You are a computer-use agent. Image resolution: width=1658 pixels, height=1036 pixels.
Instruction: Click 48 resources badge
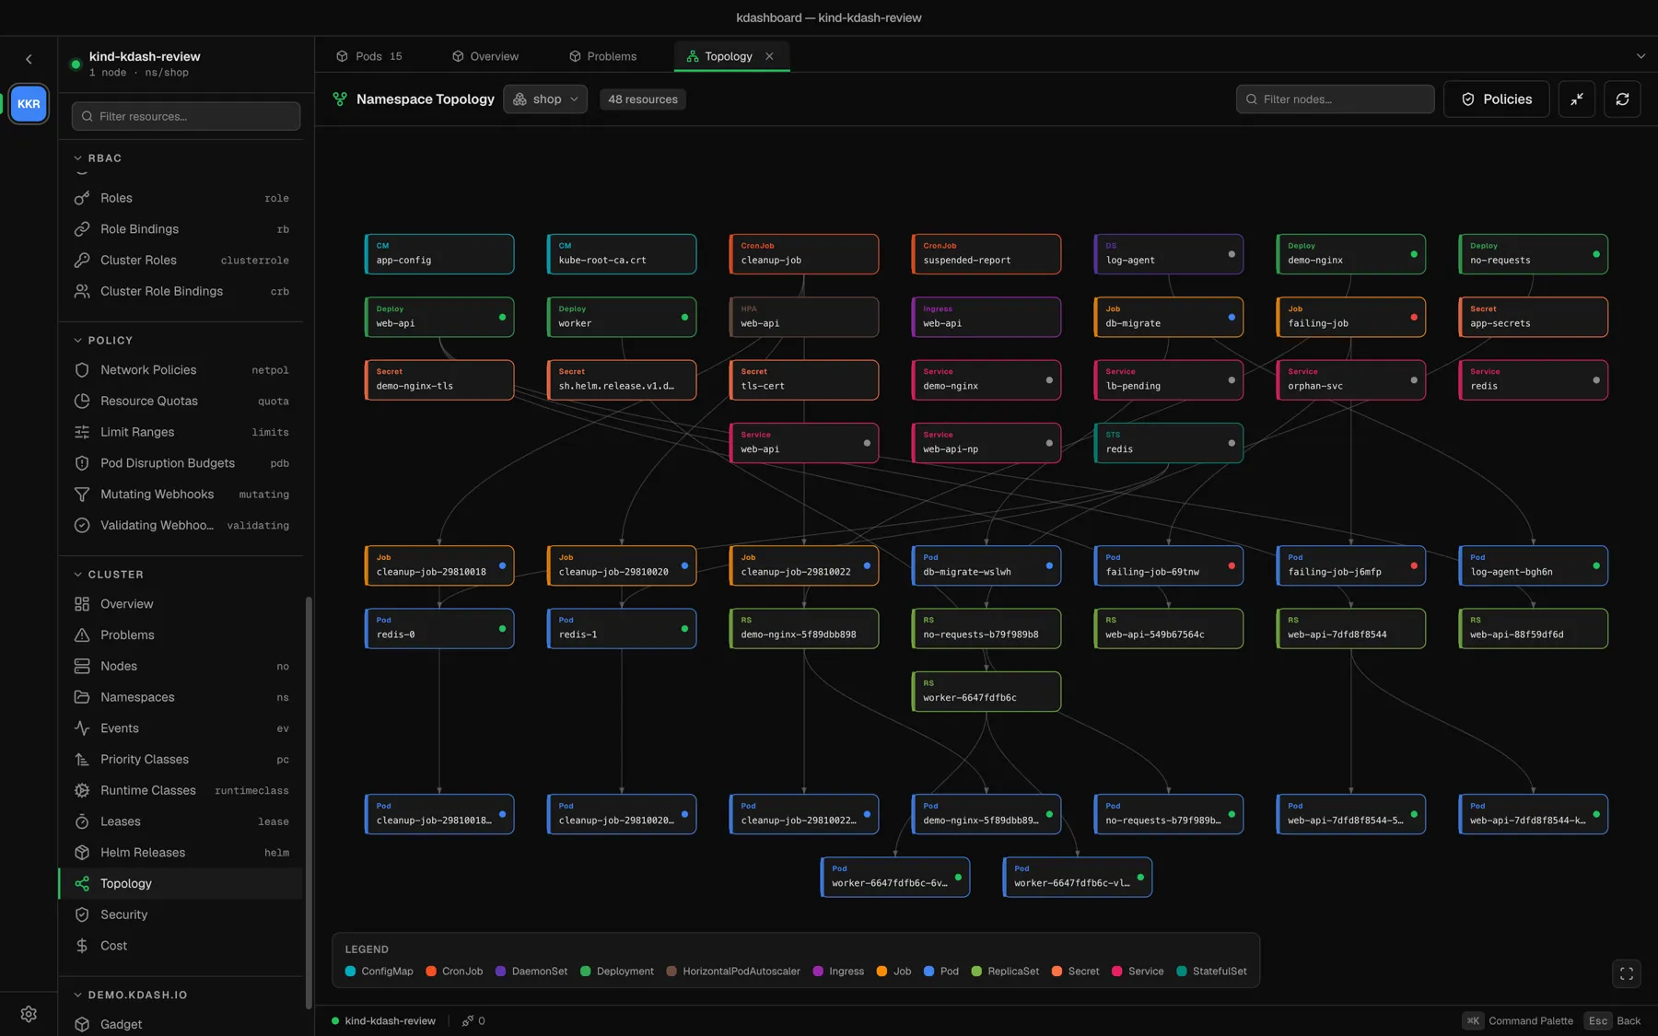pyautogui.click(x=643, y=99)
